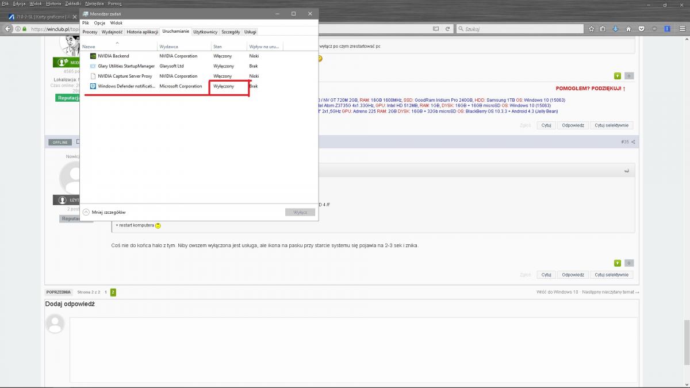Go to the home page icon
The width and height of the screenshot is (690, 388).
[628, 29]
